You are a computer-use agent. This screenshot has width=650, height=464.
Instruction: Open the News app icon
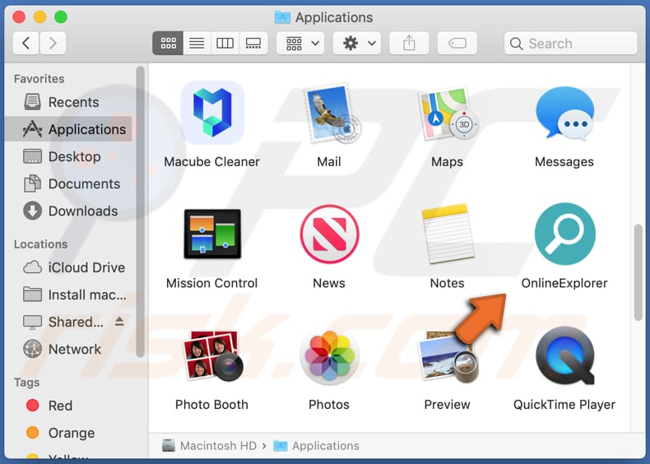click(x=329, y=235)
